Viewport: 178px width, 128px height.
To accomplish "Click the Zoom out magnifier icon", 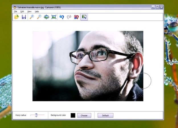I will coord(39,17).
